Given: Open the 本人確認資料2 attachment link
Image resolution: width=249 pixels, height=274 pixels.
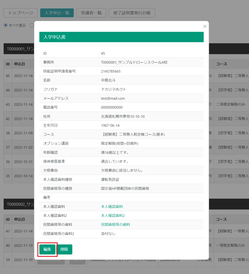Looking at the screenshot, I should click(x=113, y=216).
